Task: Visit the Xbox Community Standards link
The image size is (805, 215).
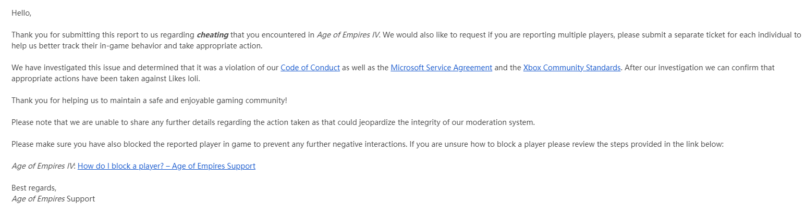Action: pyautogui.click(x=572, y=68)
